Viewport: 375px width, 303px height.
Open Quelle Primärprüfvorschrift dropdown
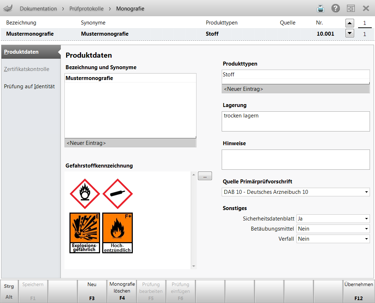pyautogui.click(x=366, y=192)
